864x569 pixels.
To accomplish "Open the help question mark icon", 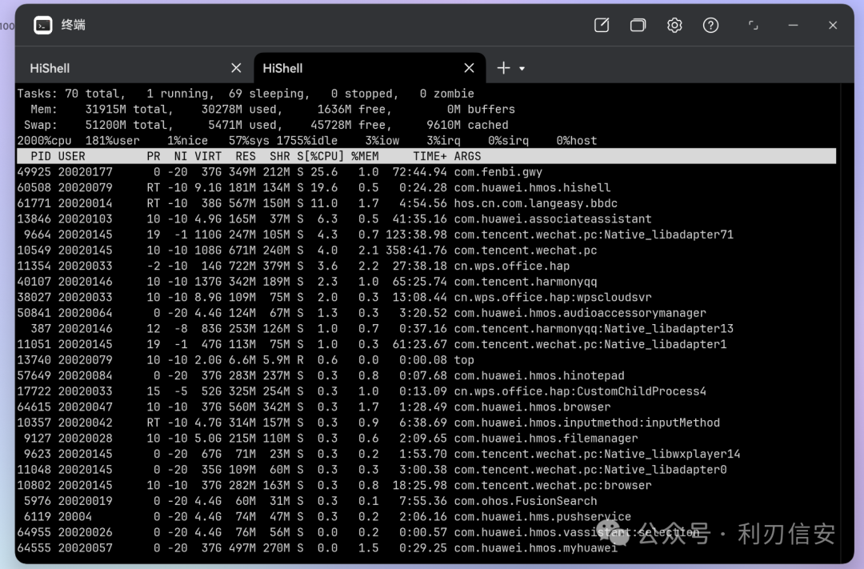I will point(711,25).
